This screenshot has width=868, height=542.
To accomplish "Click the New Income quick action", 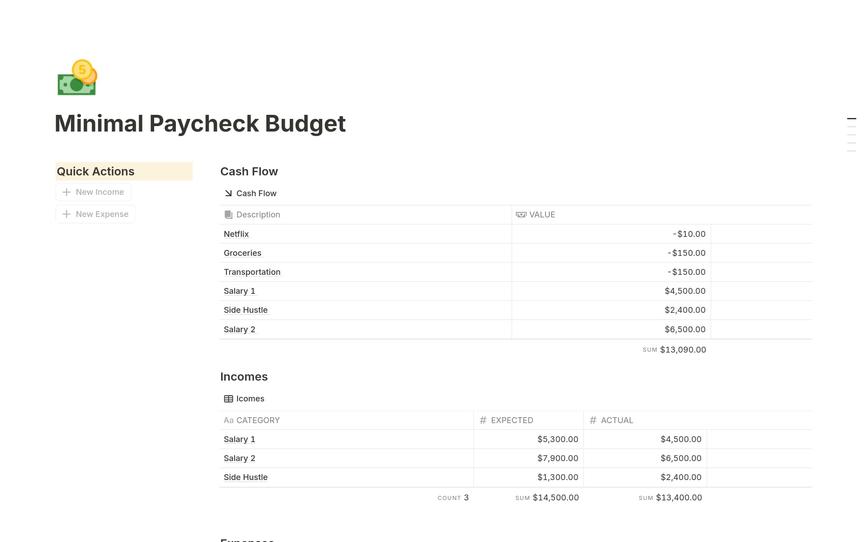I will pyautogui.click(x=93, y=192).
